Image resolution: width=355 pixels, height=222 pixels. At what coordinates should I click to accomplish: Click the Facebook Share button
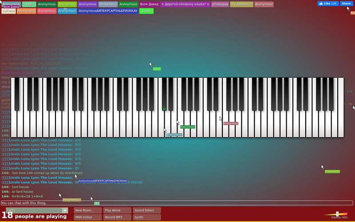346,4
